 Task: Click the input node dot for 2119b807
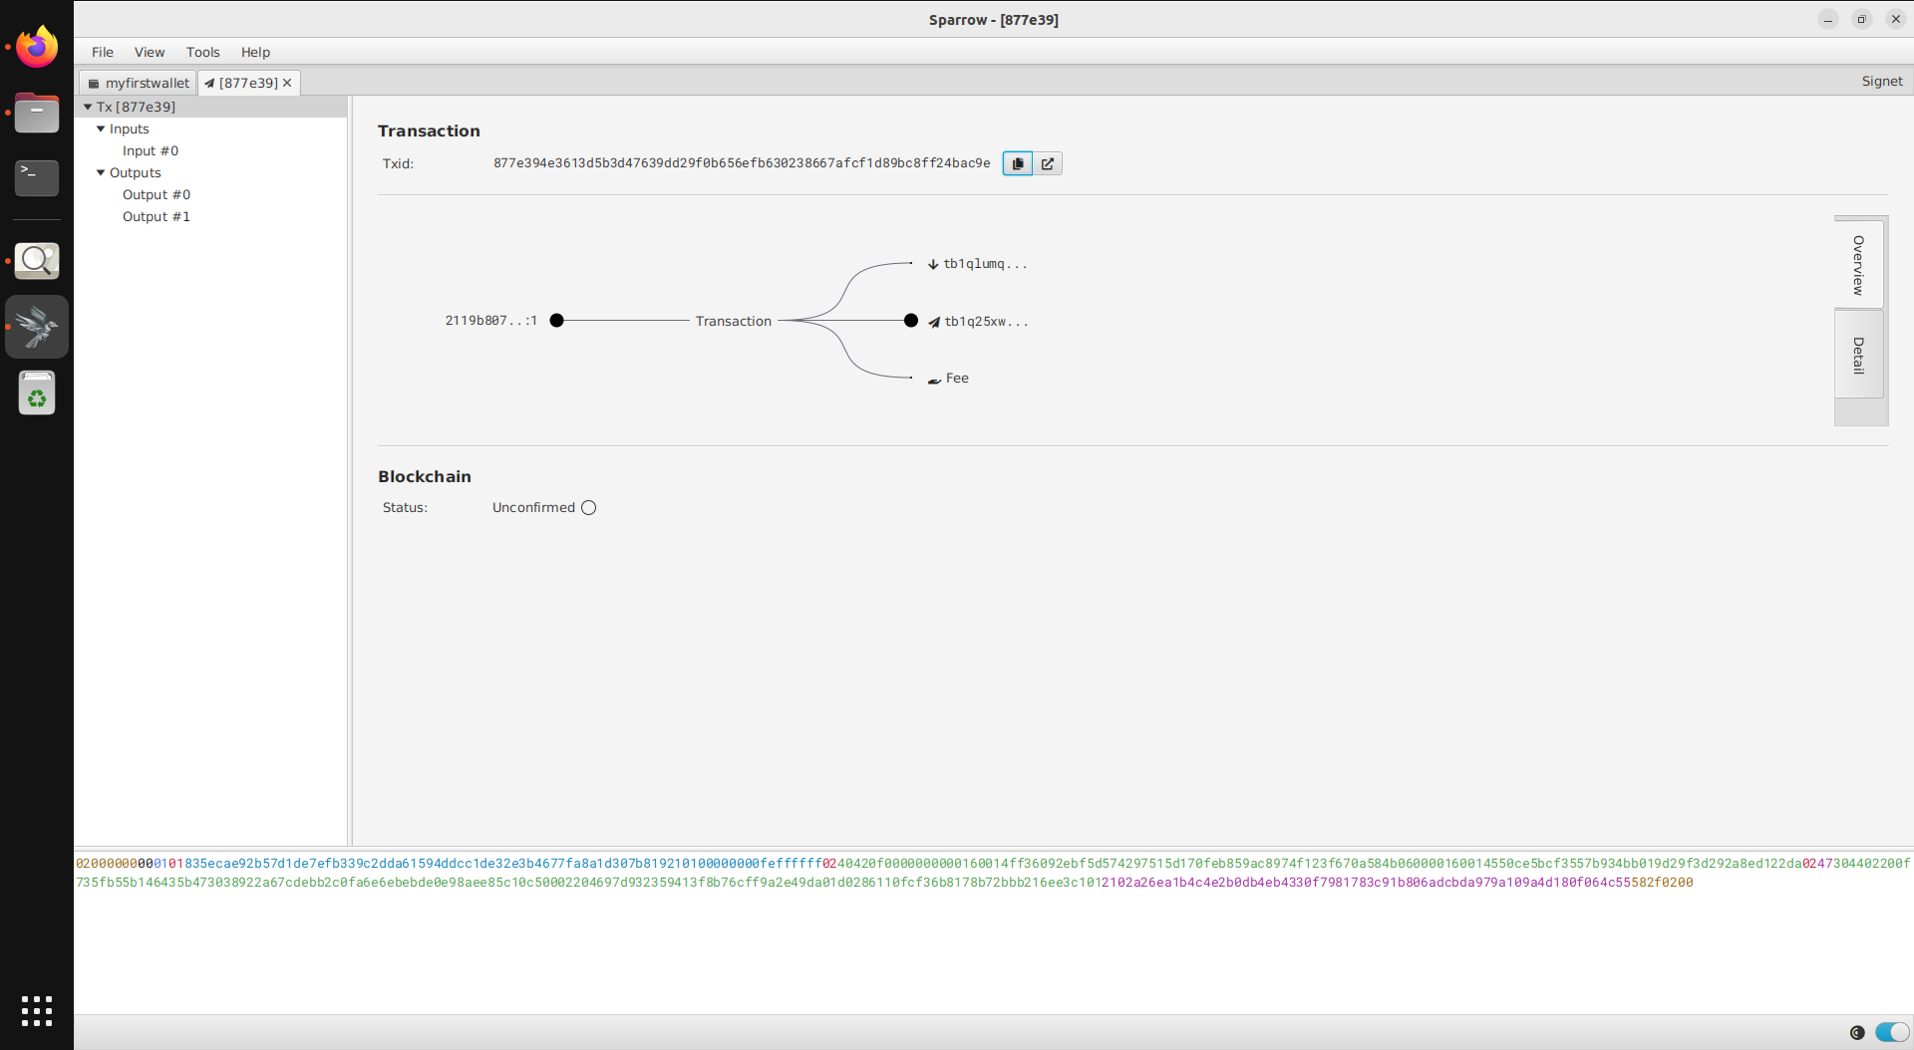557,321
